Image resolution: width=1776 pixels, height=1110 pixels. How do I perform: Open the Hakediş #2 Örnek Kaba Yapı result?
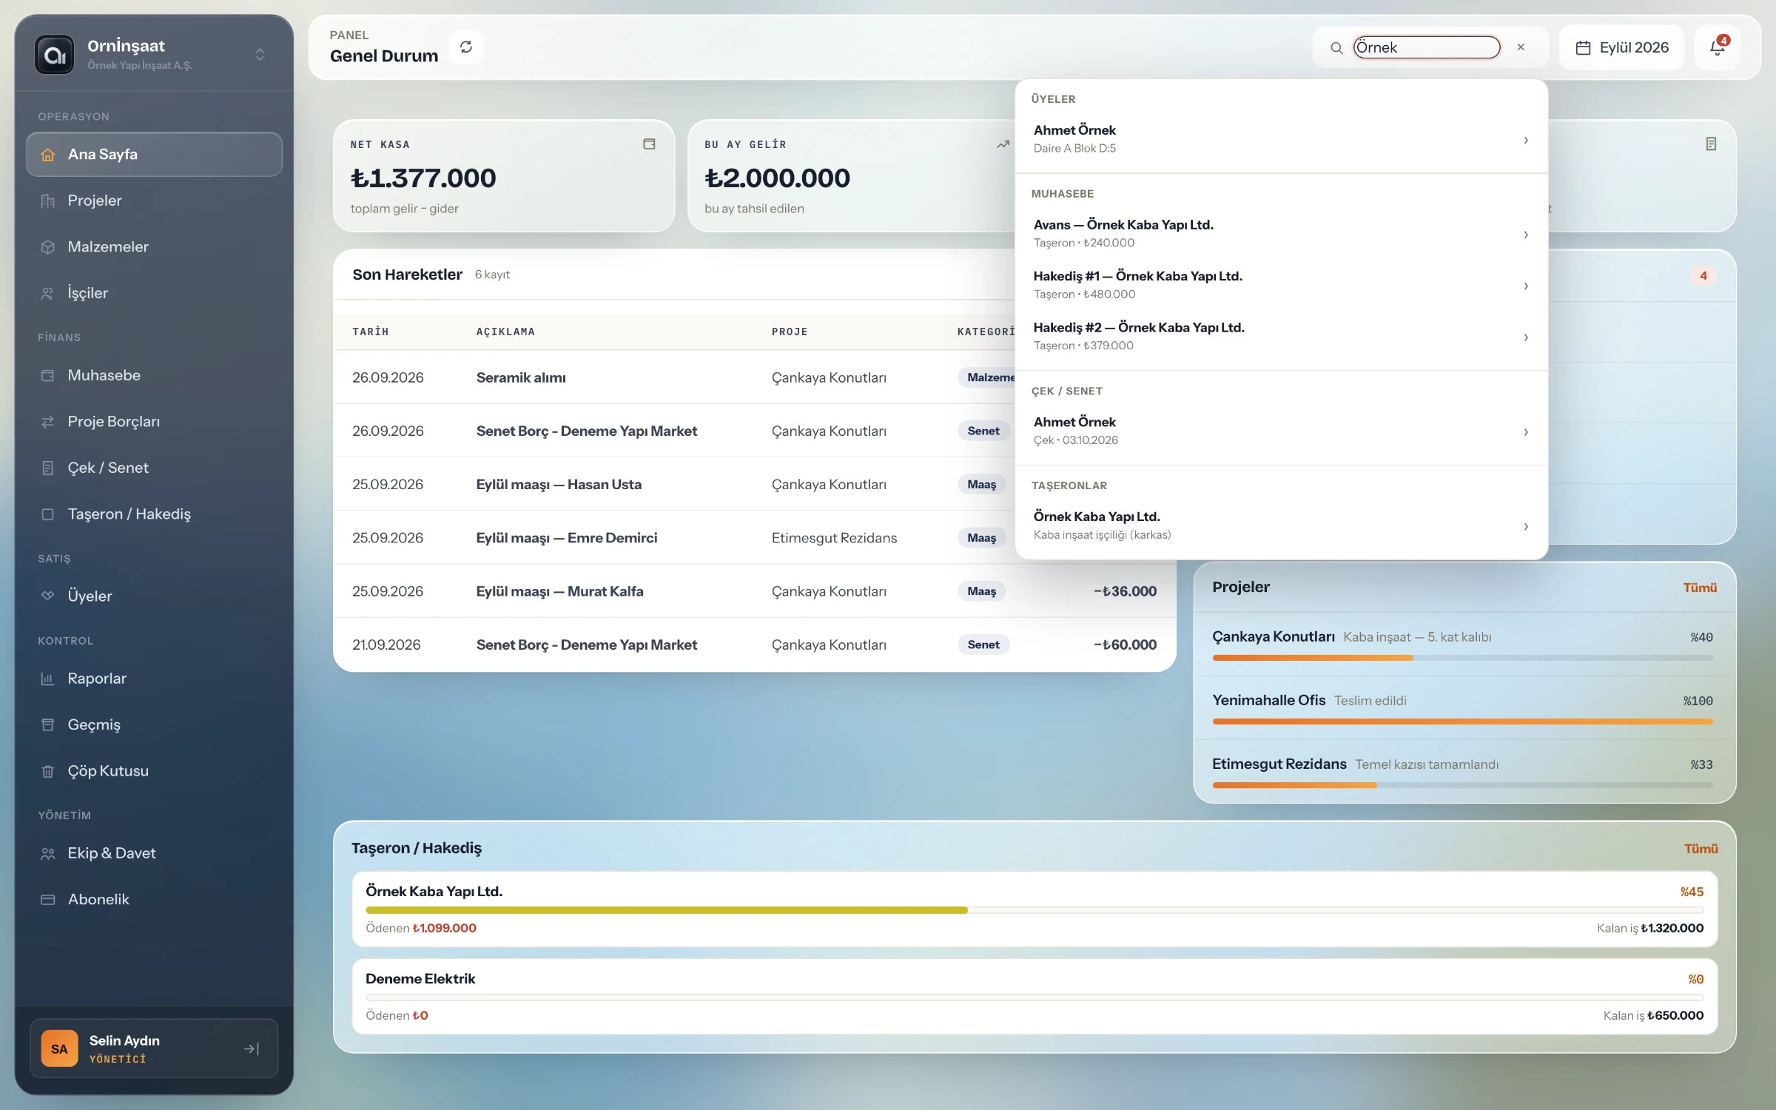tap(1281, 337)
